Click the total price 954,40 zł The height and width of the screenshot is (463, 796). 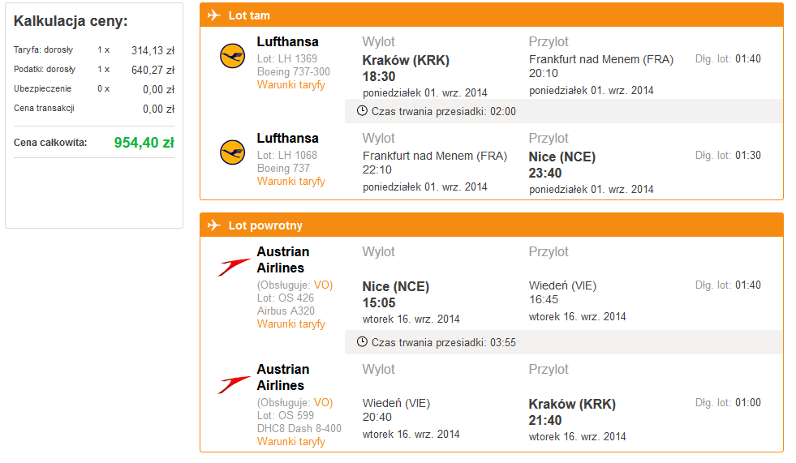tap(144, 143)
